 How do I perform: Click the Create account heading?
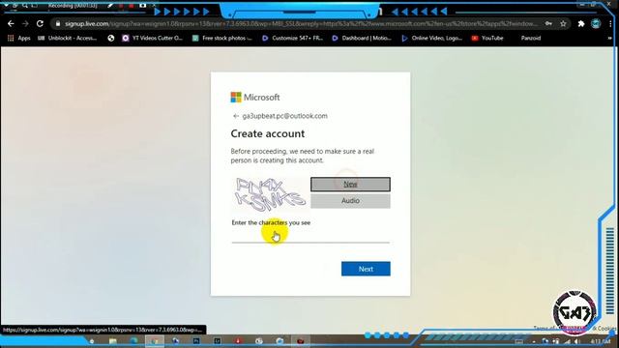268,133
